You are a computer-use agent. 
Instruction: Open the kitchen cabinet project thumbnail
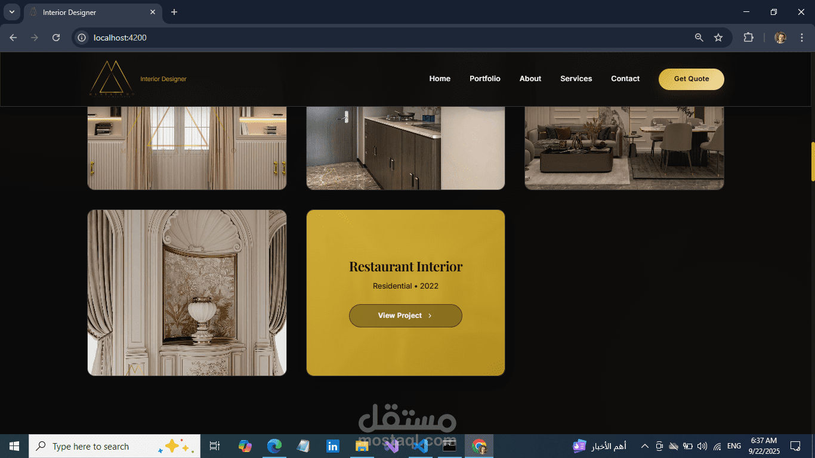tap(406, 148)
